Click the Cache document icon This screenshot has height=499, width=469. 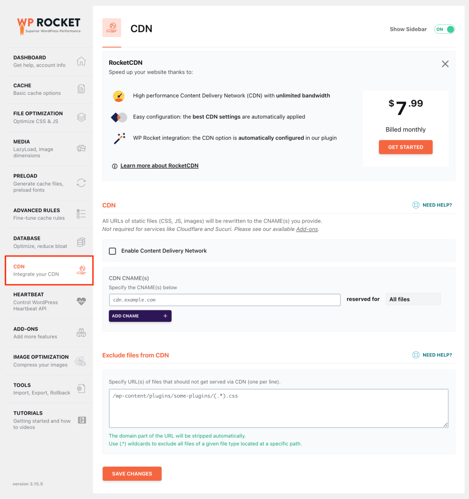pos(81,89)
